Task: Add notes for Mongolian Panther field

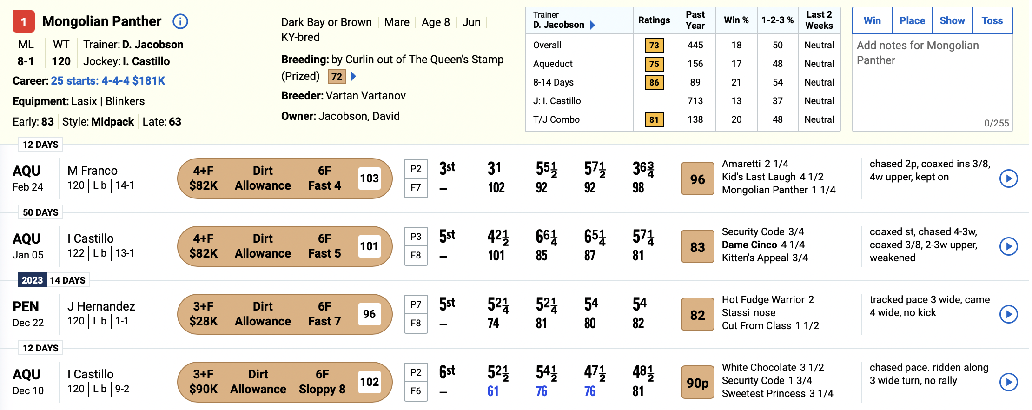Action: click(x=933, y=83)
